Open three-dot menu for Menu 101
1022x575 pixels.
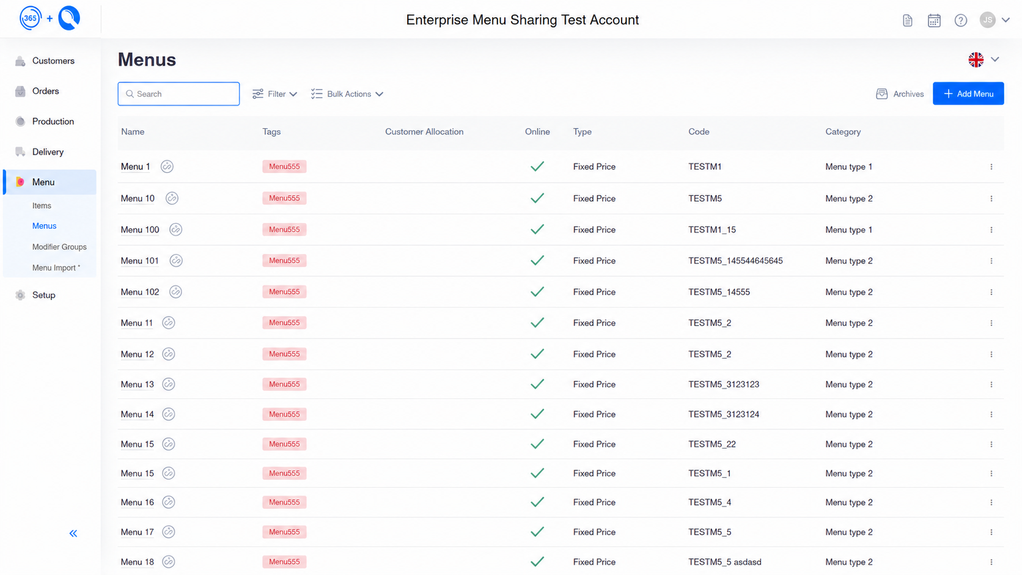click(x=991, y=260)
